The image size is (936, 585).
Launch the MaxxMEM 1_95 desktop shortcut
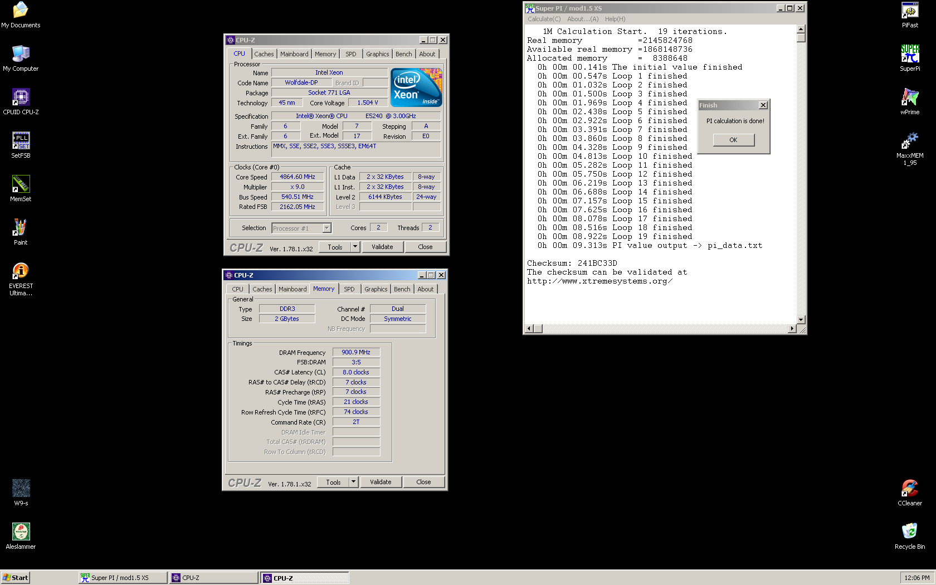[x=910, y=149]
